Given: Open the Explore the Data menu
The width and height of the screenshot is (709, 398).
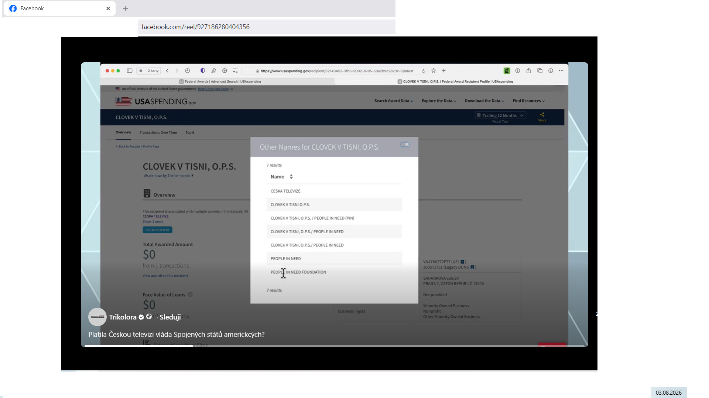Looking at the screenshot, I should click(x=439, y=101).
